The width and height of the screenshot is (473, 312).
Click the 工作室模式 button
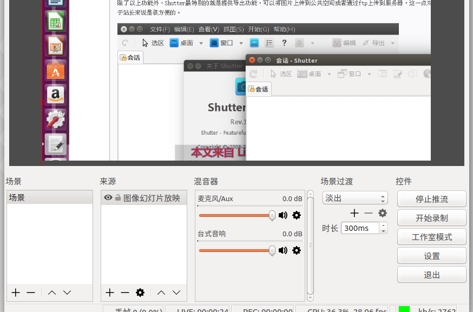432,237
